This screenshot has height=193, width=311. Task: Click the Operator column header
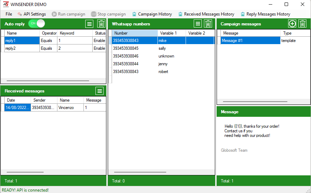coord(49,33)
